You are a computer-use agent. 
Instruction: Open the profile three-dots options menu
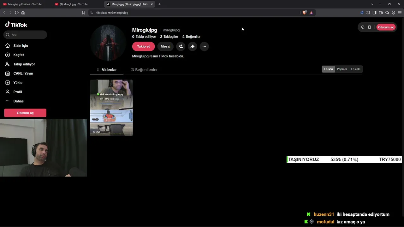click(x=204, y=46)
